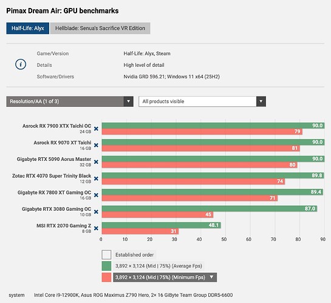Click the Pimax Dream Air: GPU benchmarks heading
This screenshot has width=331, height=303.
[x=63, y=11]
